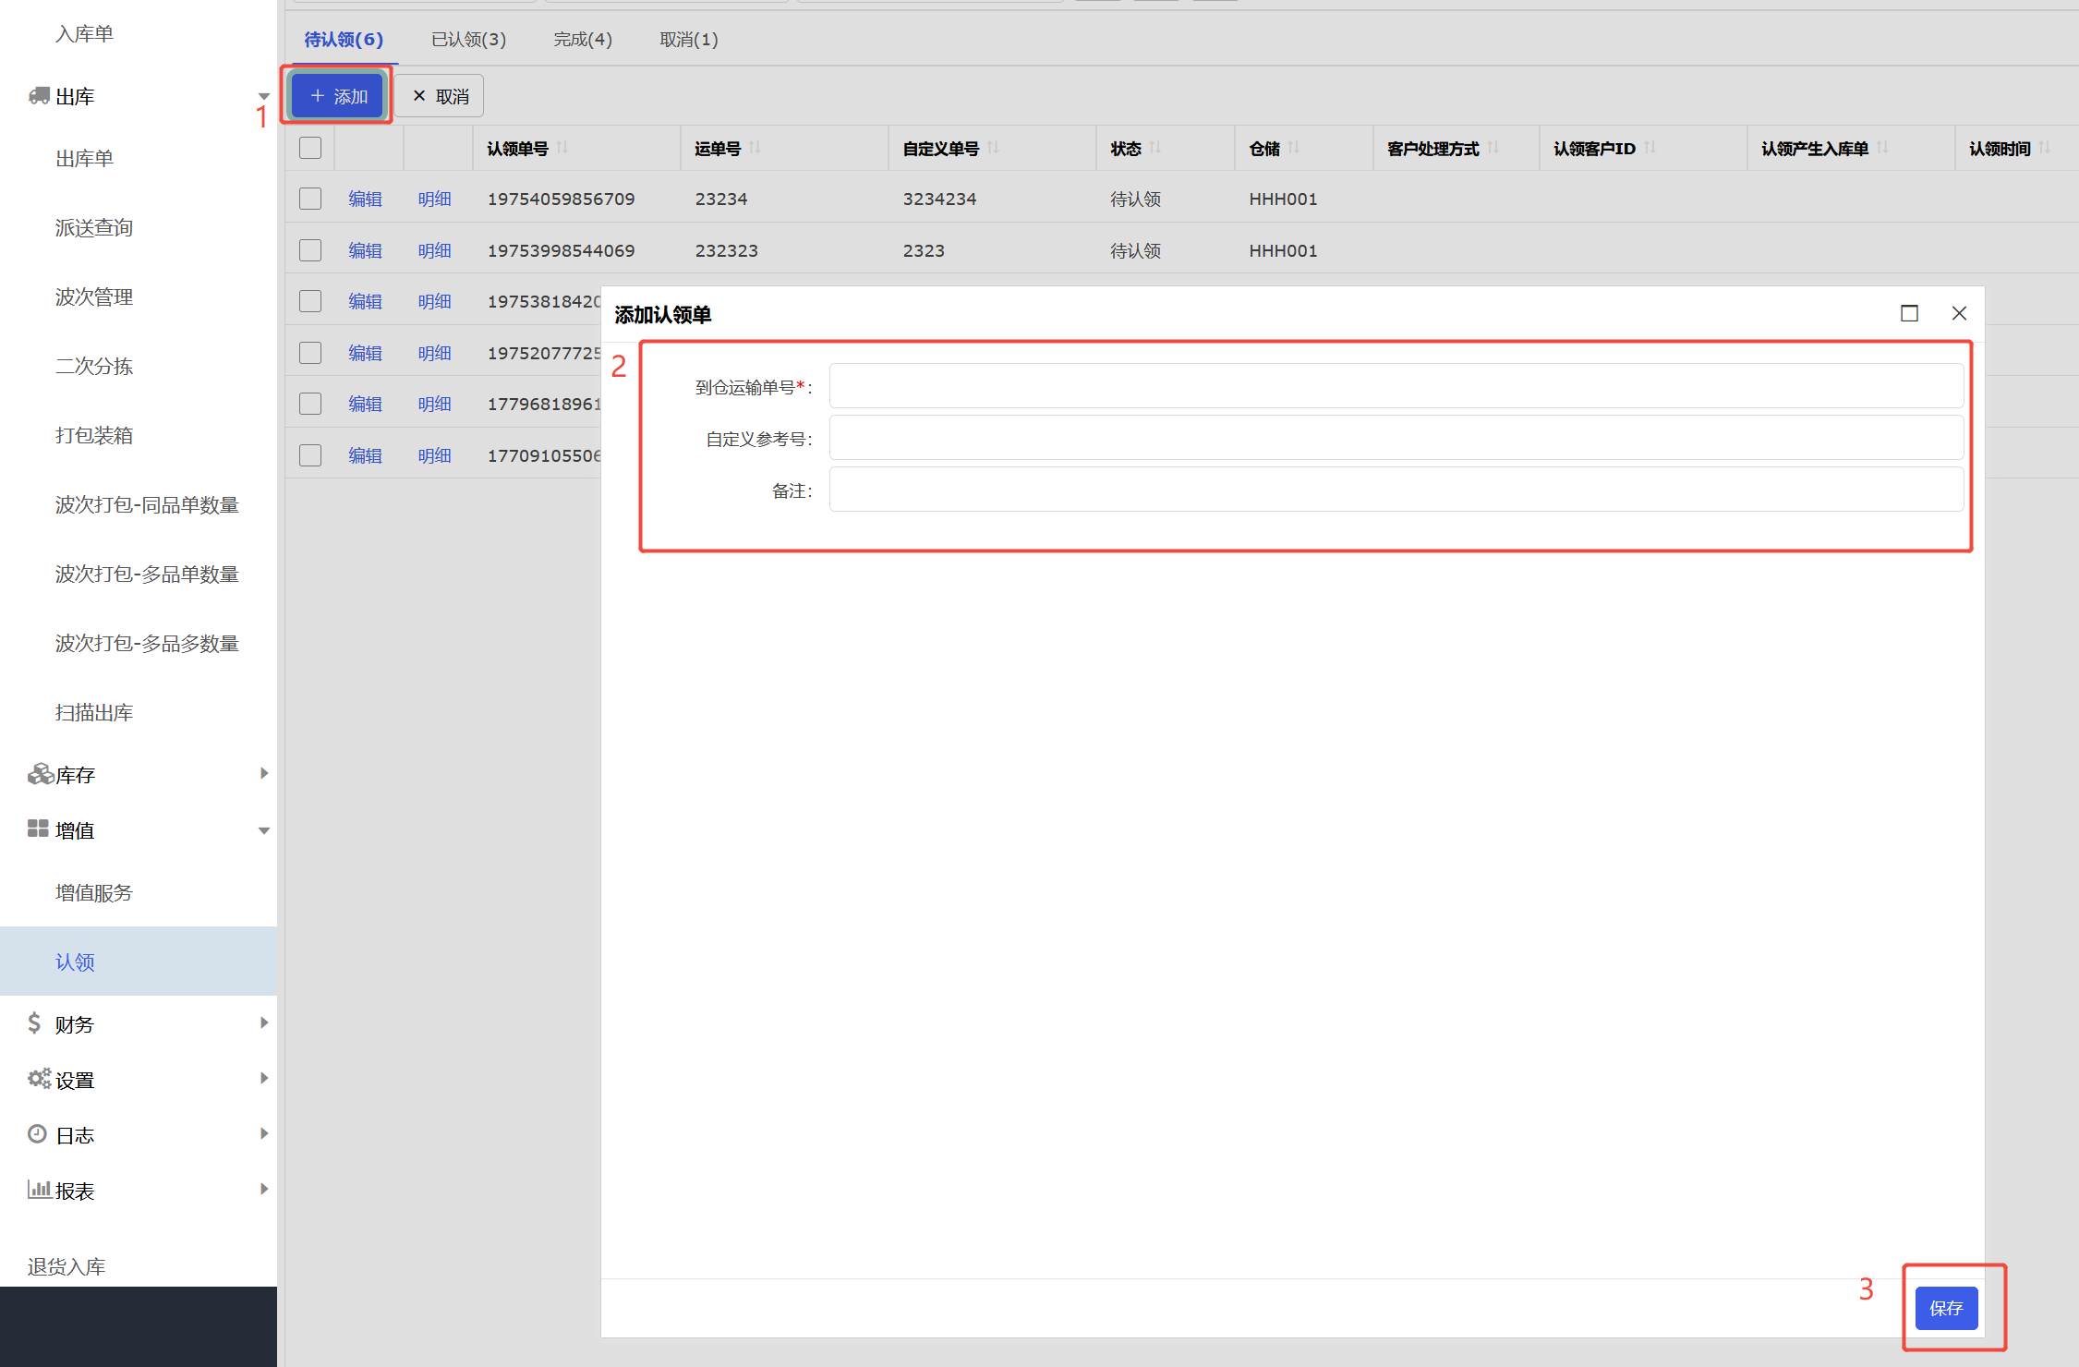Click the 增值 grid icon

pos(38,829)
